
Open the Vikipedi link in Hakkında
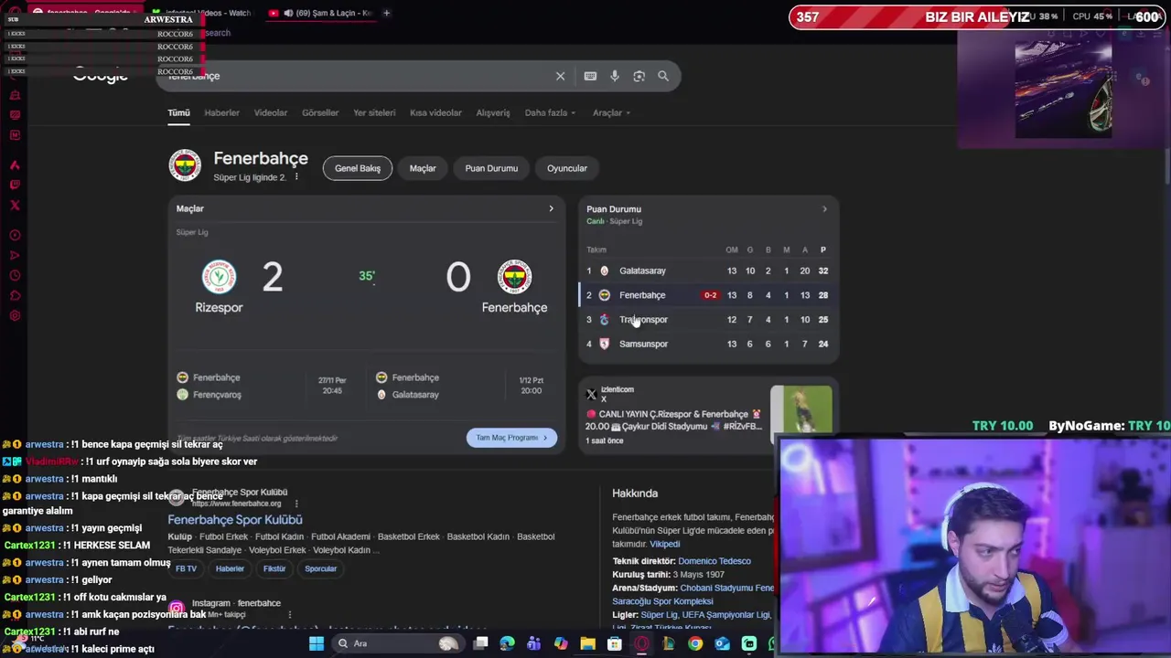[x=664, y=544]
